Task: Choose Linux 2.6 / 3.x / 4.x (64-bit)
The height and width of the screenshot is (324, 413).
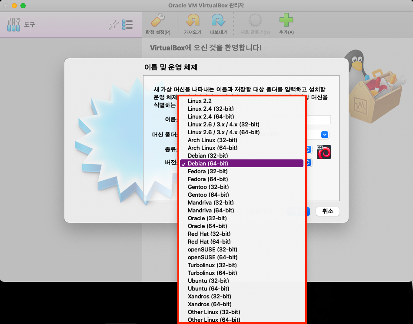Action: pos(242,132)
